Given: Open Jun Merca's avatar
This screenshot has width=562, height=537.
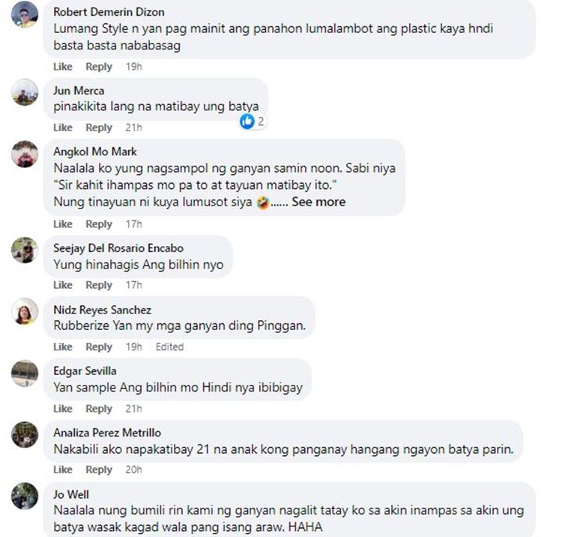Looking at the screenshot, I should (25, 92).
